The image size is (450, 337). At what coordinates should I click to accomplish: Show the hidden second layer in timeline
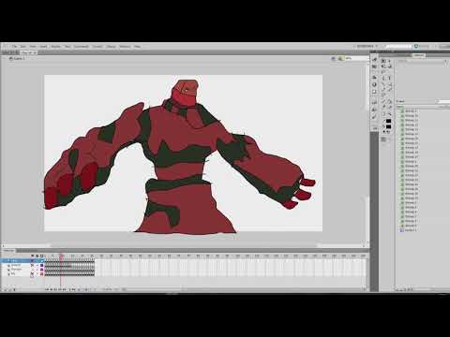click(x=32, y=265)
